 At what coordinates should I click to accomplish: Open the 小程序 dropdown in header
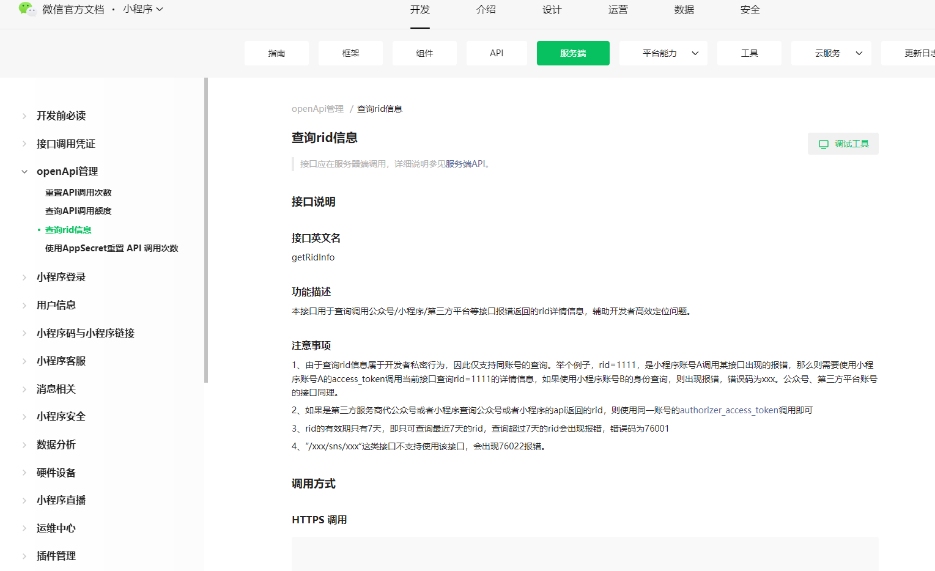(x=142, y=9)
